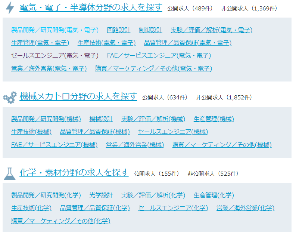This screenshot has width=296, height=240.
Task: Click 公開求人（155件） text
Action: [x=156, y=173]
